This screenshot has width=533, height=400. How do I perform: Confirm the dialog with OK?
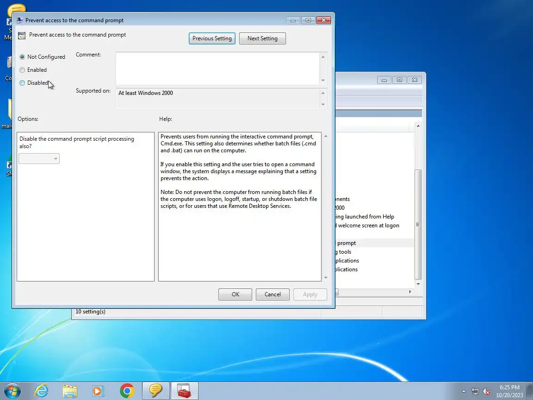235,294
